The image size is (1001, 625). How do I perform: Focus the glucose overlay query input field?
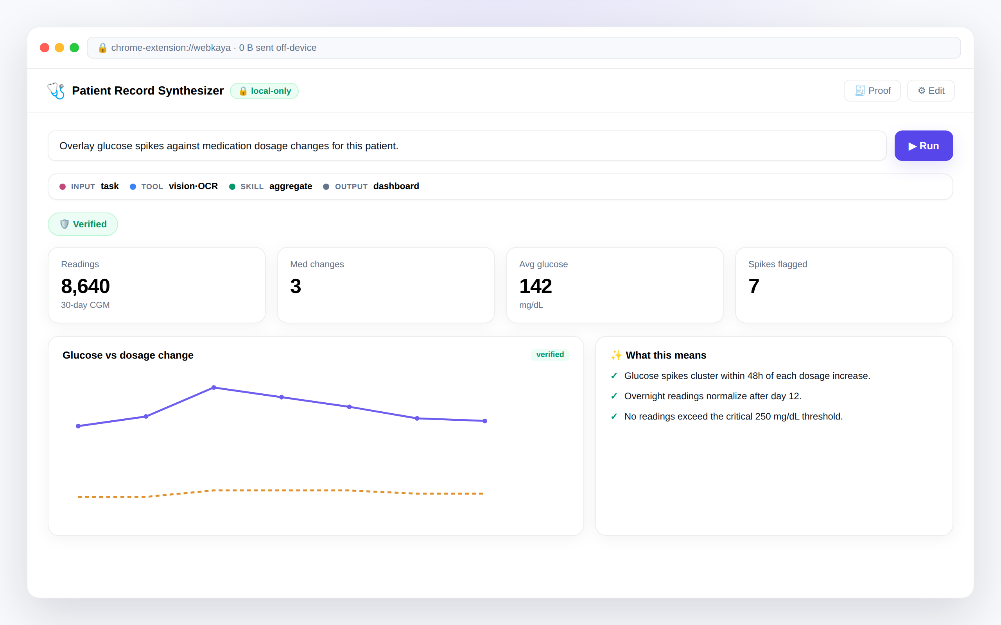pyautogui.click(x=467, y=146)
